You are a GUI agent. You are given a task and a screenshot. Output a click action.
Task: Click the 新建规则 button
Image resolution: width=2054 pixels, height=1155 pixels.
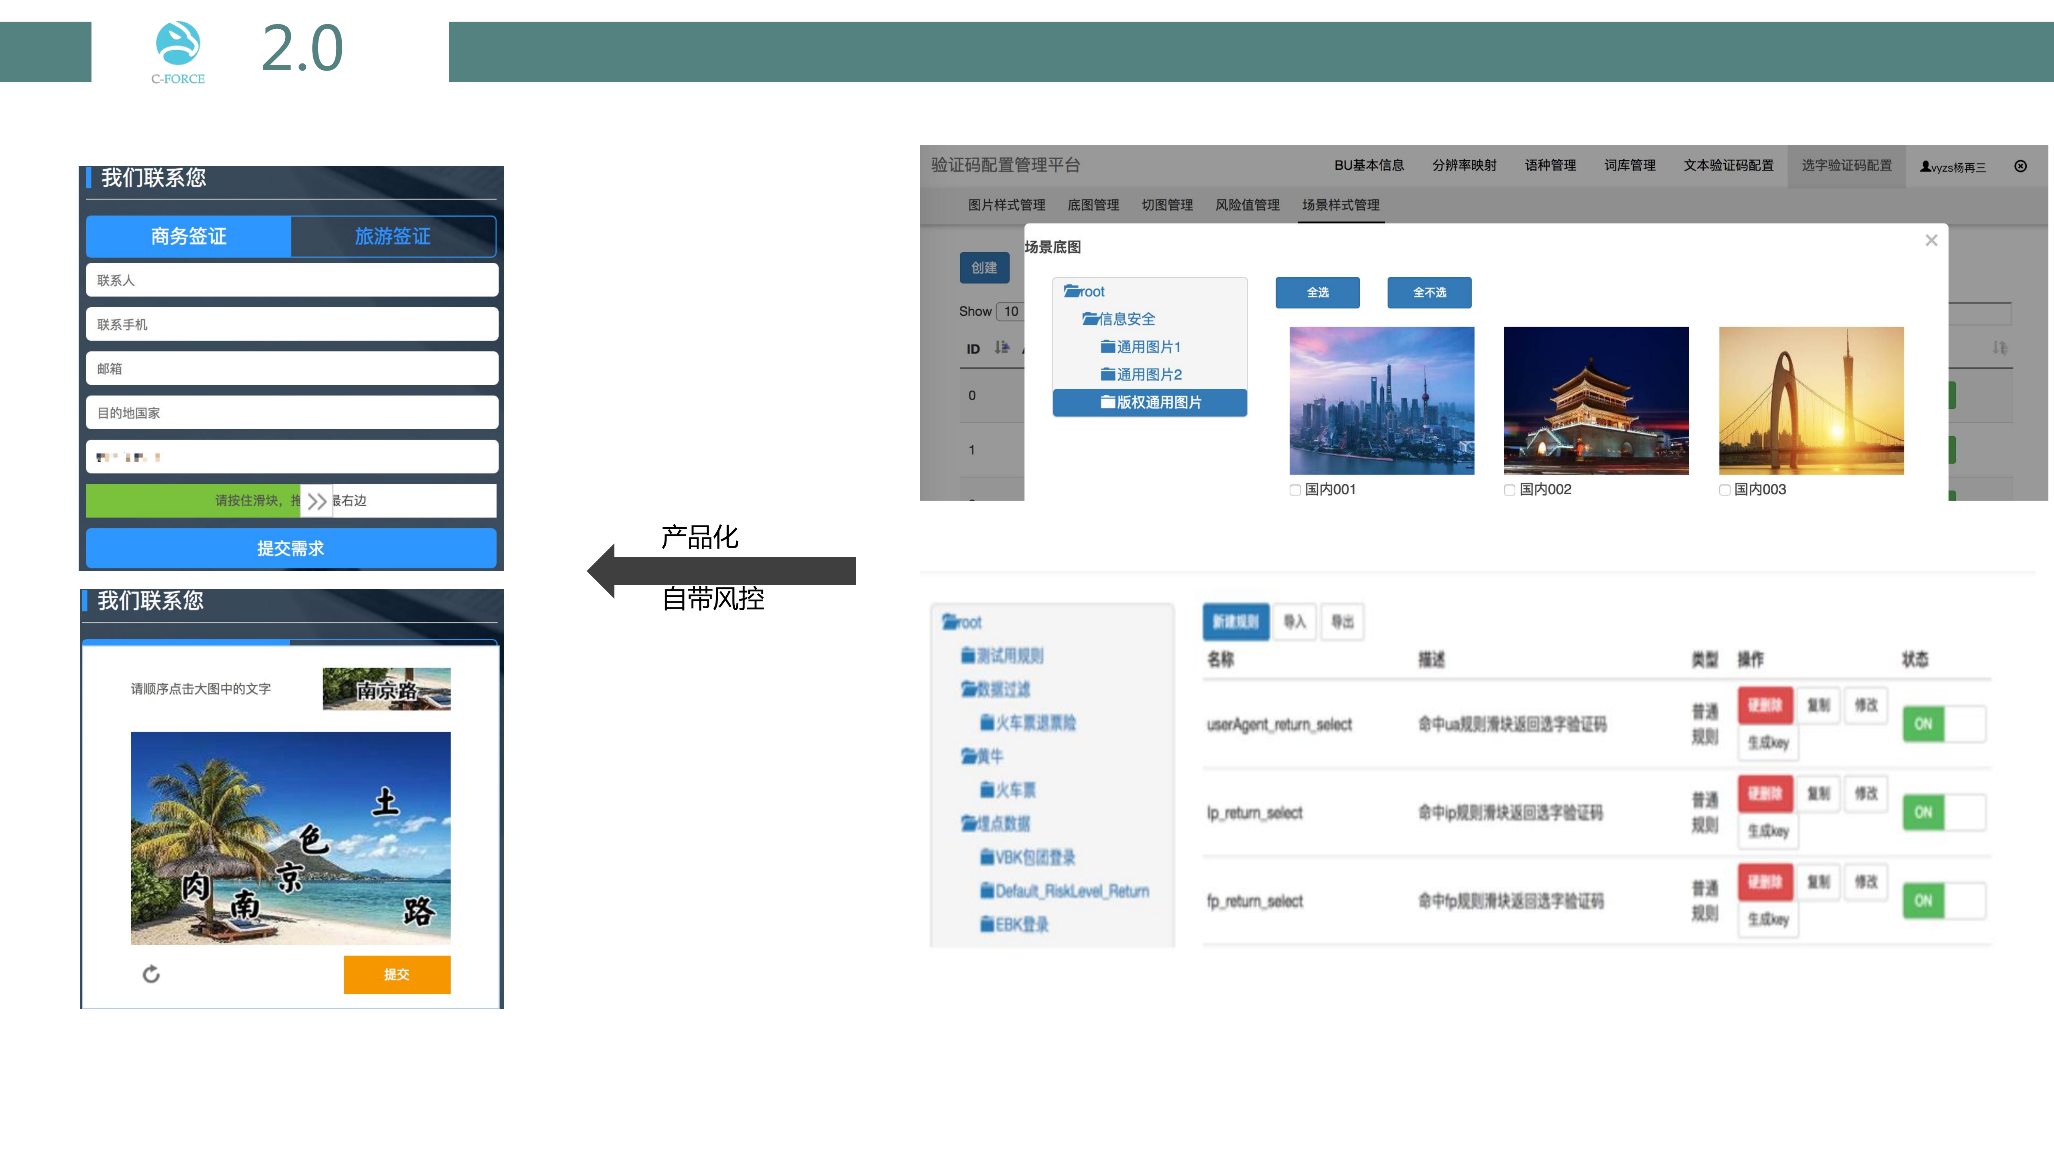[x=1236, y=622]
